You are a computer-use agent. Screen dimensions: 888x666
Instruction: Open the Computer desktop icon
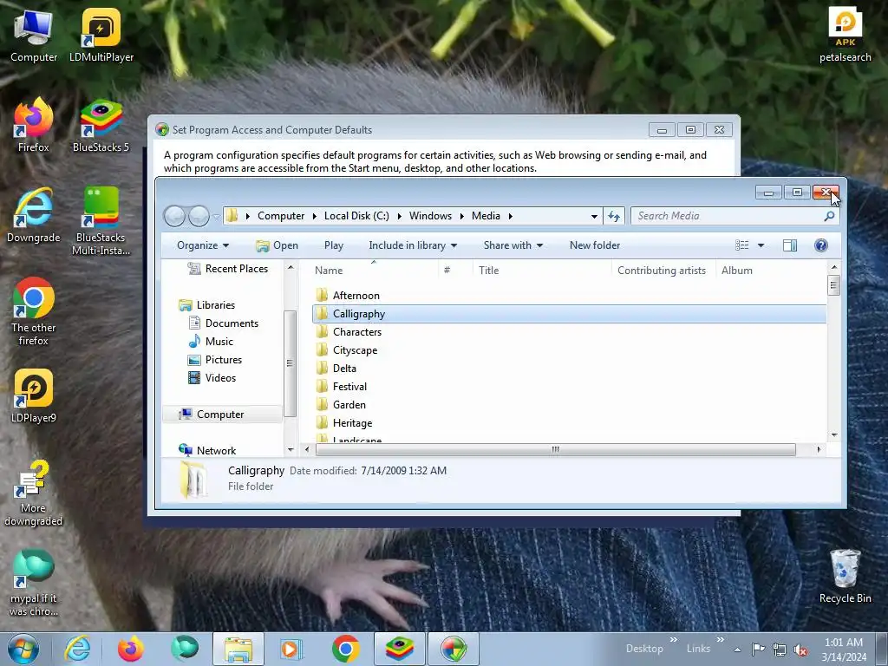pos(34,35)
